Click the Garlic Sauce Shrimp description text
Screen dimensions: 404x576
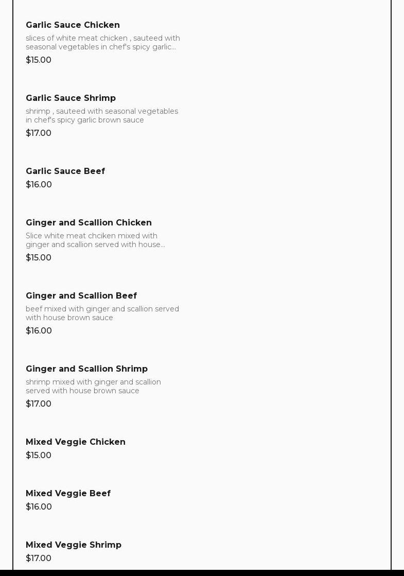102,115
